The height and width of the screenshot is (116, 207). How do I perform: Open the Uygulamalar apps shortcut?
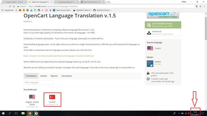[7, 10]
